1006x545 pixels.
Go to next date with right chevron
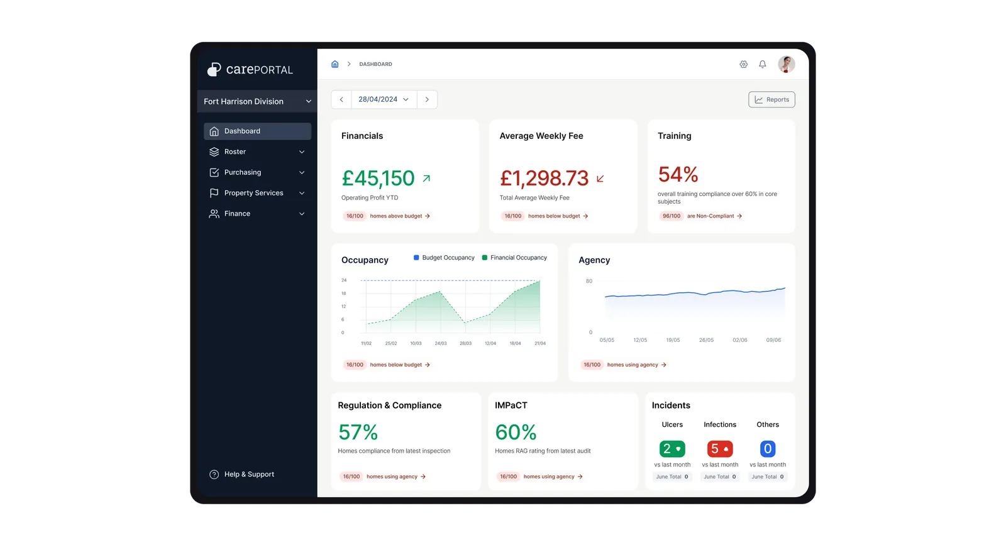point(427,99)
